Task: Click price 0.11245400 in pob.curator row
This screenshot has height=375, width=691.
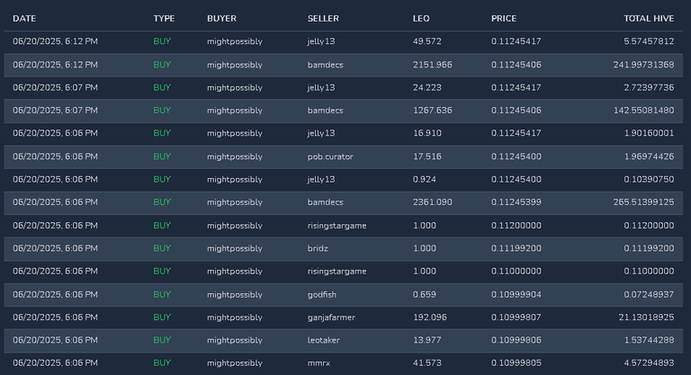Action: click(x=516, y=156)
